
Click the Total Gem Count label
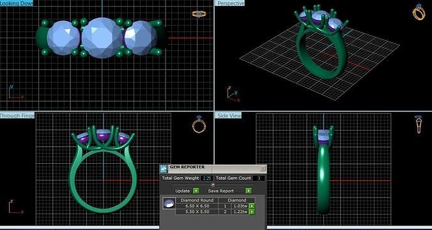click(x=233, y=178)
